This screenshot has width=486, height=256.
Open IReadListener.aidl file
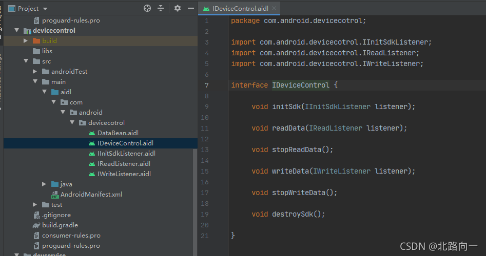pos(124,163)
